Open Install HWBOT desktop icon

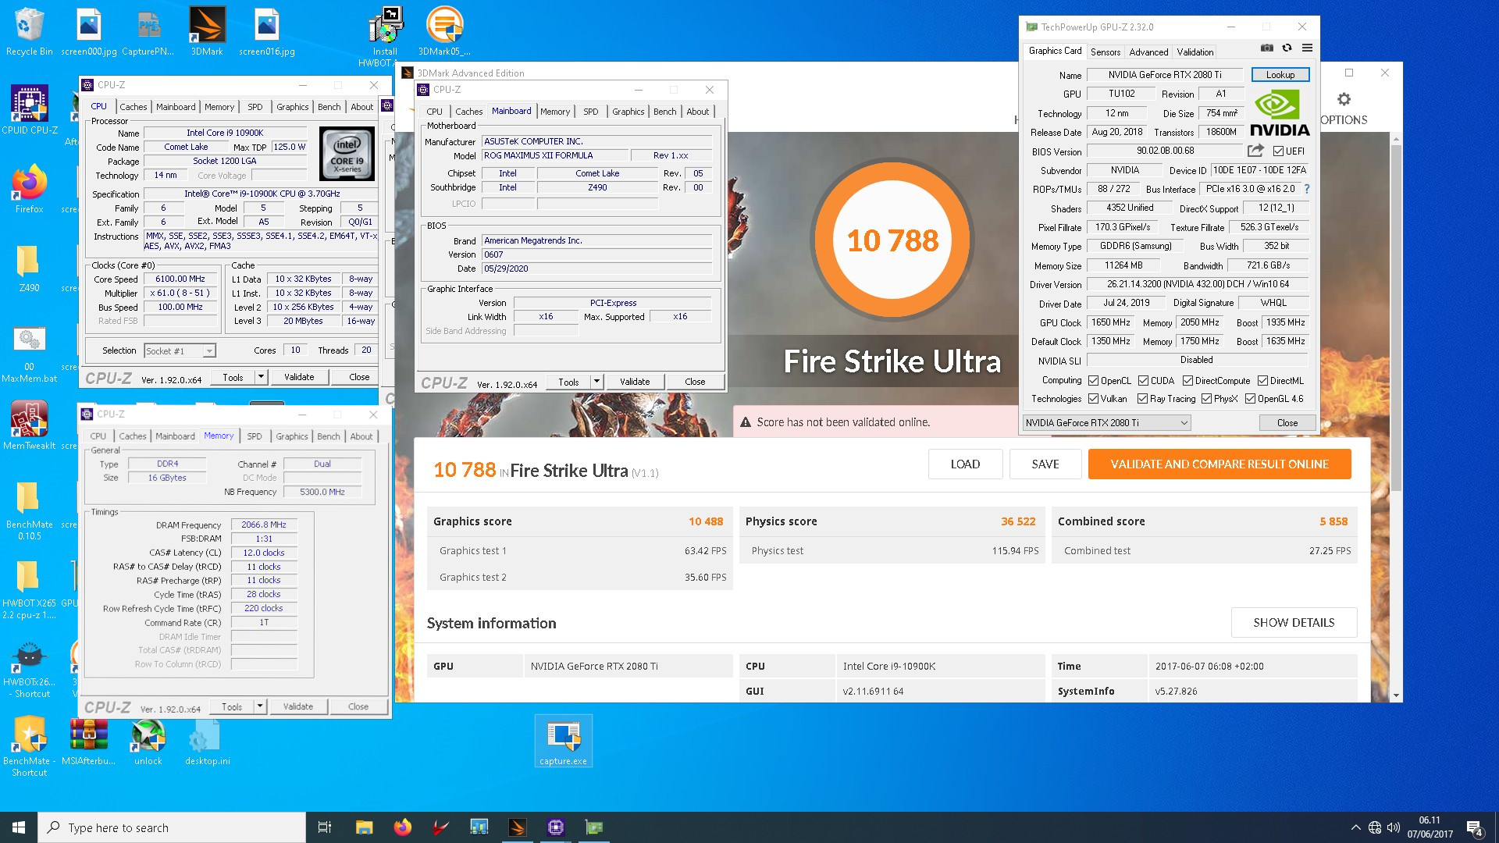pos(384,37)
